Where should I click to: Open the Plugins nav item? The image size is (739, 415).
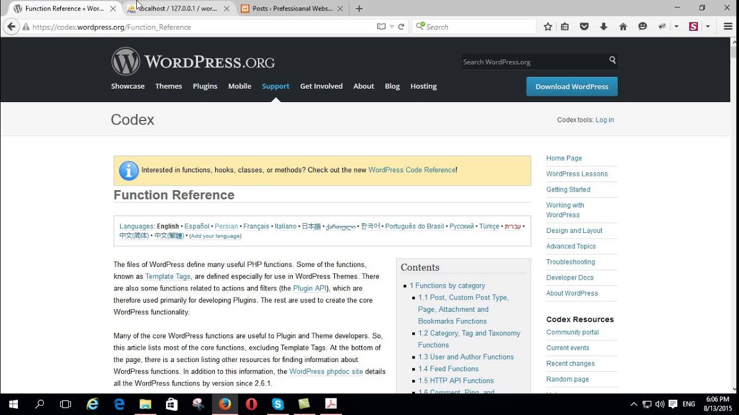click(x=205, y=86)
